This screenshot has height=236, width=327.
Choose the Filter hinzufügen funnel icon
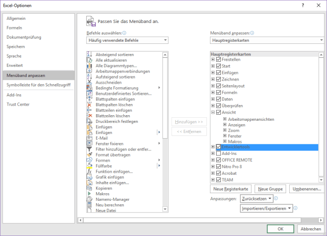(90, 149)
